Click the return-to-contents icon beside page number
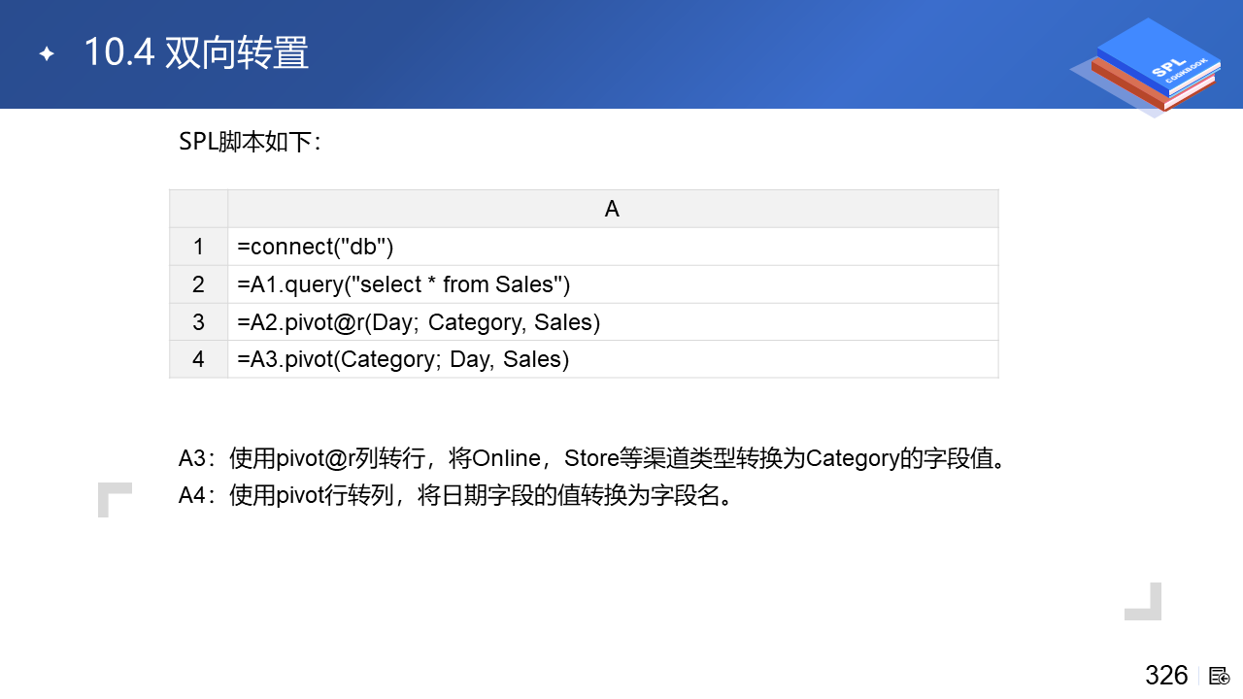 [x=1219, y=676]
